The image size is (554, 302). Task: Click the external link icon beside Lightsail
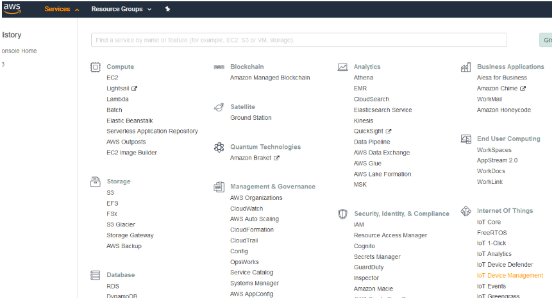click(x=134, y=88)
